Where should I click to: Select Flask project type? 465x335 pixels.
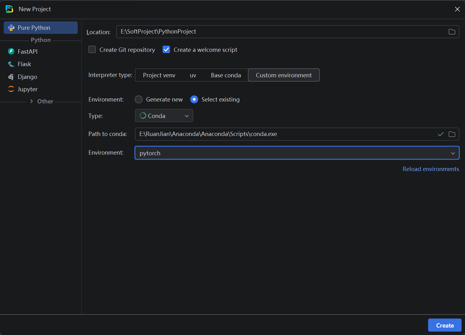tap(41, 64)
